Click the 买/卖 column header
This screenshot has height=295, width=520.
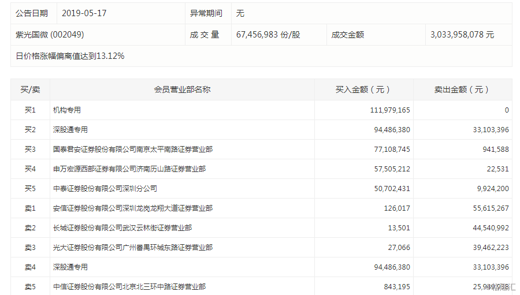tap(30, 89)
